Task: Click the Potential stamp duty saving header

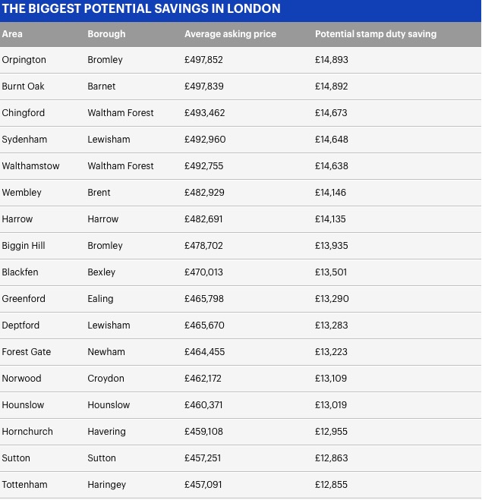Action: (376, 34)
